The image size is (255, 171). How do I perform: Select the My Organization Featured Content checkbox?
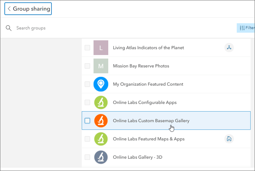[x=87, y=84]
